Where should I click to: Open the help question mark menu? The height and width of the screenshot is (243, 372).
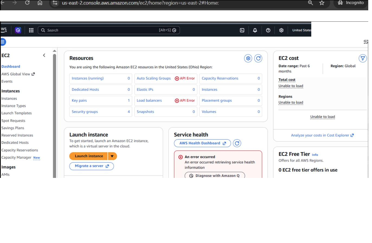pyautogui.click(x=268, y=30)
